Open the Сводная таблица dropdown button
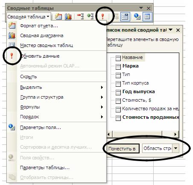Screen dimensions: 193x185 (28, 17)
